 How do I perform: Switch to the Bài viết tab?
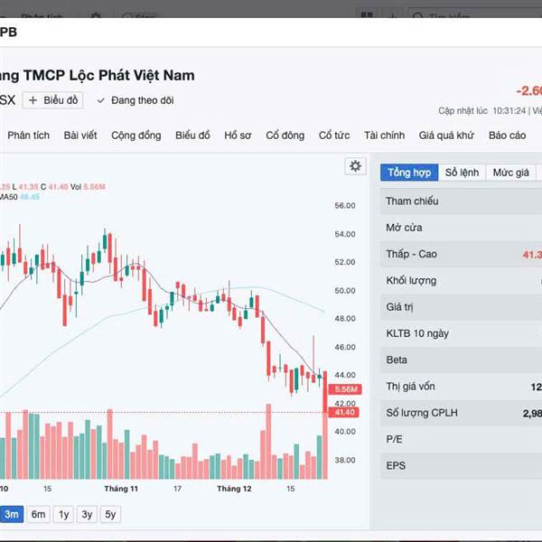coord(80,135)
